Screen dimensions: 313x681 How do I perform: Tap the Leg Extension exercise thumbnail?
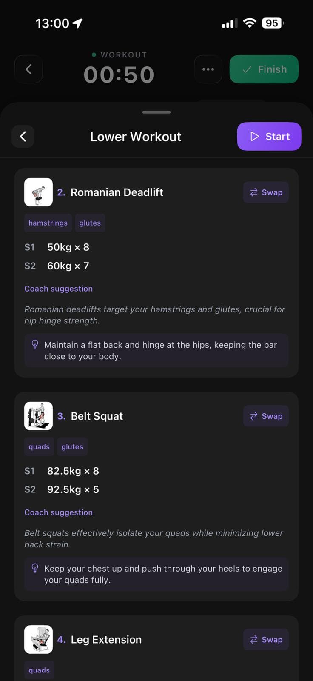tap(38, 639)
